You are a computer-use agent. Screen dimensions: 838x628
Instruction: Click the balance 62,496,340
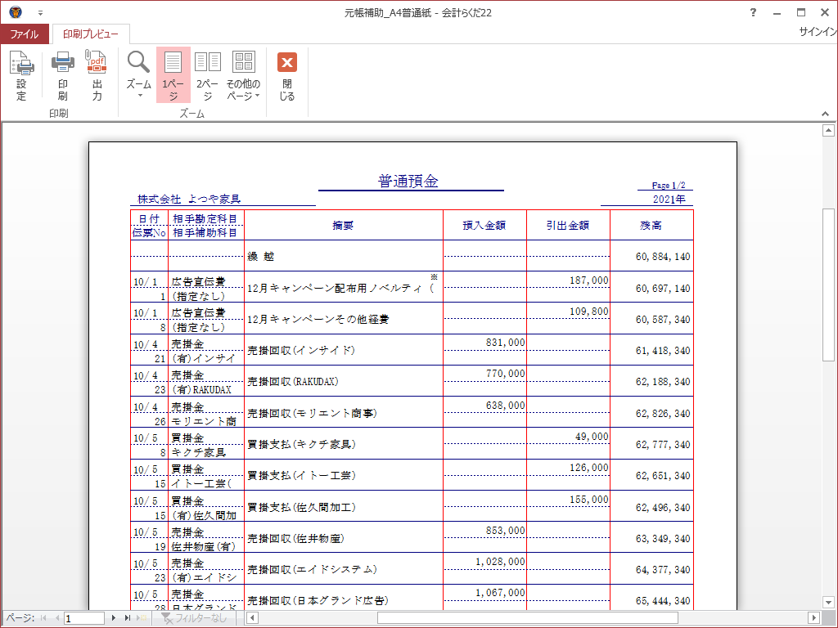[x=663, y=508]
